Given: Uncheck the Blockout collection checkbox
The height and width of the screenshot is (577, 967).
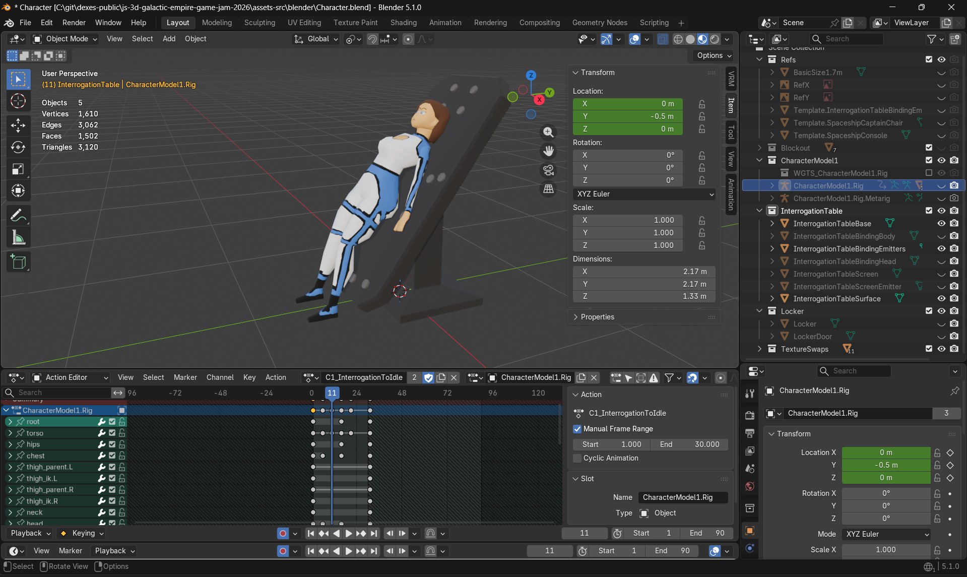Looking at the screenshot, I should click(929, 148).
